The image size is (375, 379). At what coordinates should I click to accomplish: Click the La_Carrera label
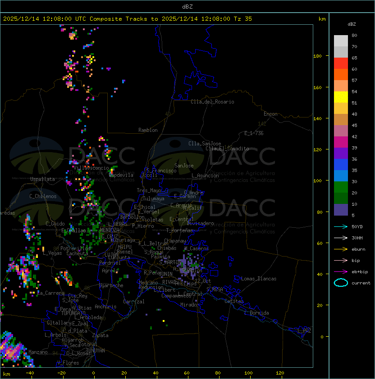pos(50,293)
